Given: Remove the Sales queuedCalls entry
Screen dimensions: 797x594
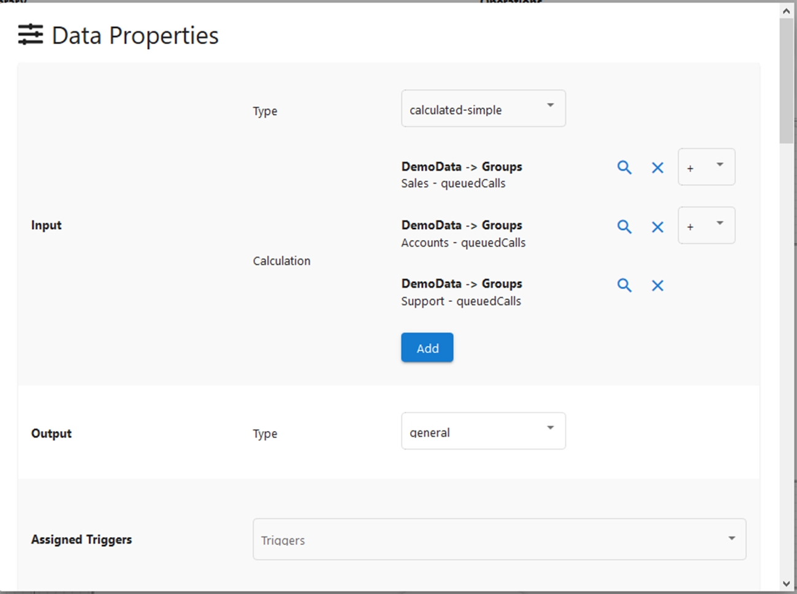Looking at the screenshot, I should click(657, 168).
